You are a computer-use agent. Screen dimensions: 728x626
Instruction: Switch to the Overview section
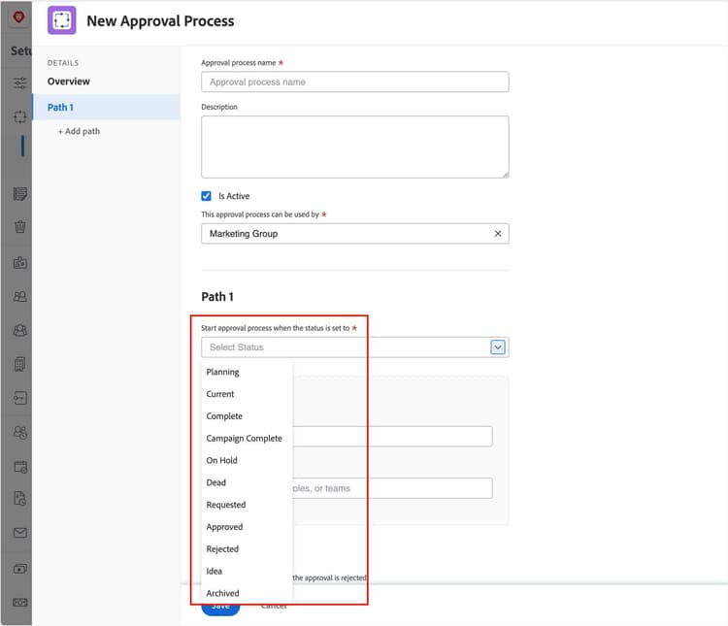[69, 82]
